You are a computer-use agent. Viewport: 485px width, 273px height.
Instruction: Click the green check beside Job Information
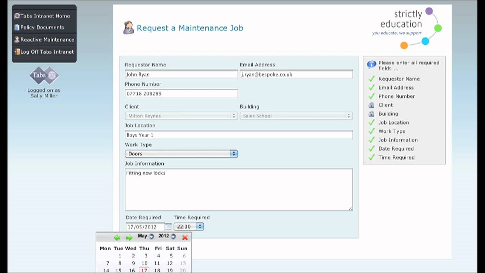coord(371,140)
